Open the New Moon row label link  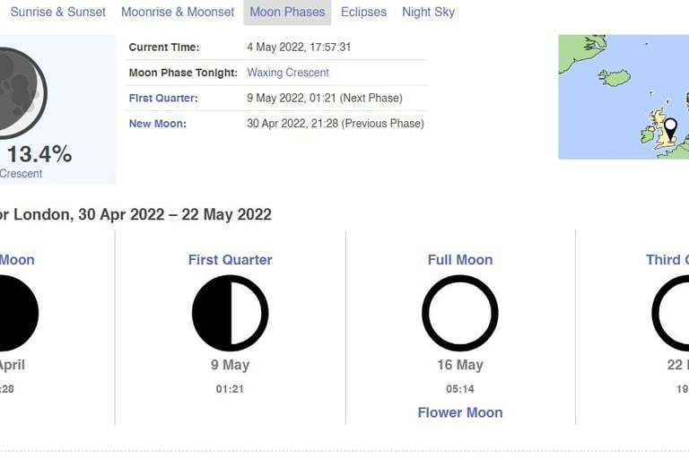(157, 124)
